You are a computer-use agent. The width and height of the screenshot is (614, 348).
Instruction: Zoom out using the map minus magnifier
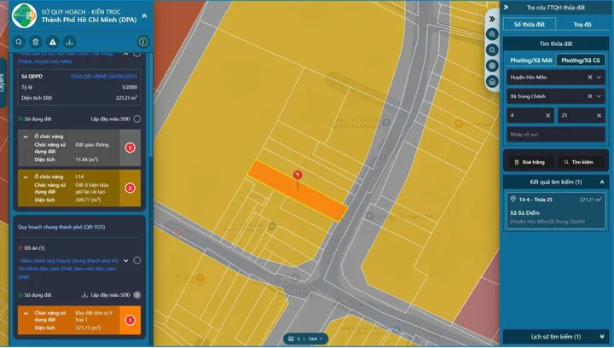pyautogui.click(x=492, y=50)
